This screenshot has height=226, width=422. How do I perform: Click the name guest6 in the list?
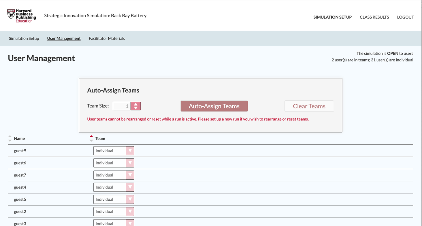tap(20, 163)
